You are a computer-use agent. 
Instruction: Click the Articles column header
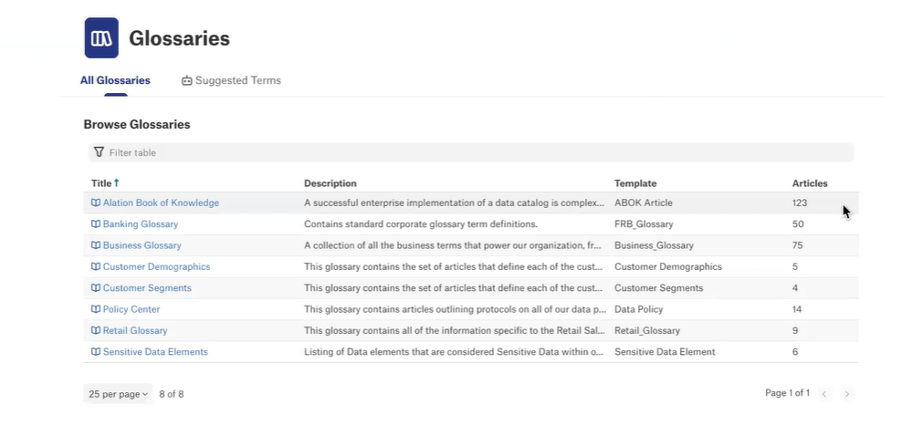(x=810, y=183)
